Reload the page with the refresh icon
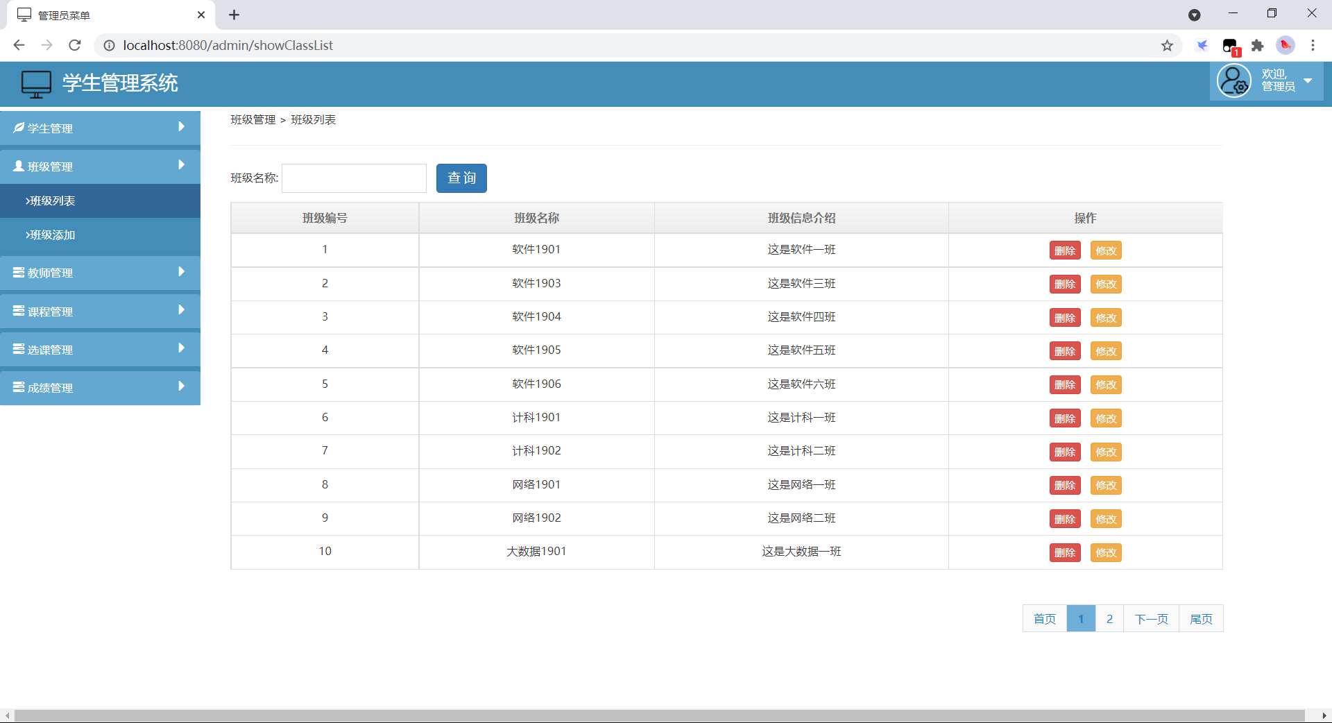This screenshot has height=723, width=1332. pyautogui.click(x=75, y=46)
